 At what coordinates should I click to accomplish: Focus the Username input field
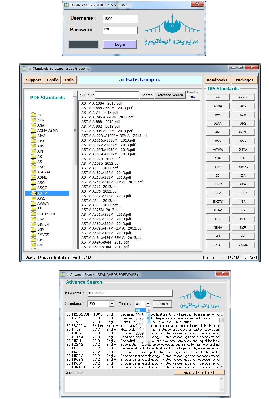click(120, 19)
